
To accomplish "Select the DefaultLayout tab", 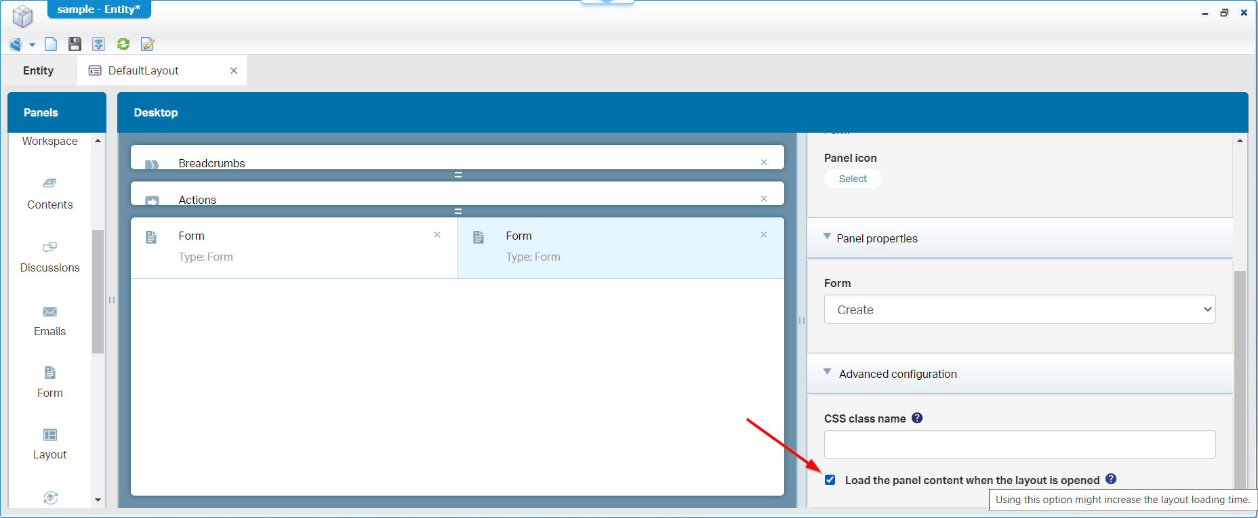I will pyautogui.click(x=161, y=70).
